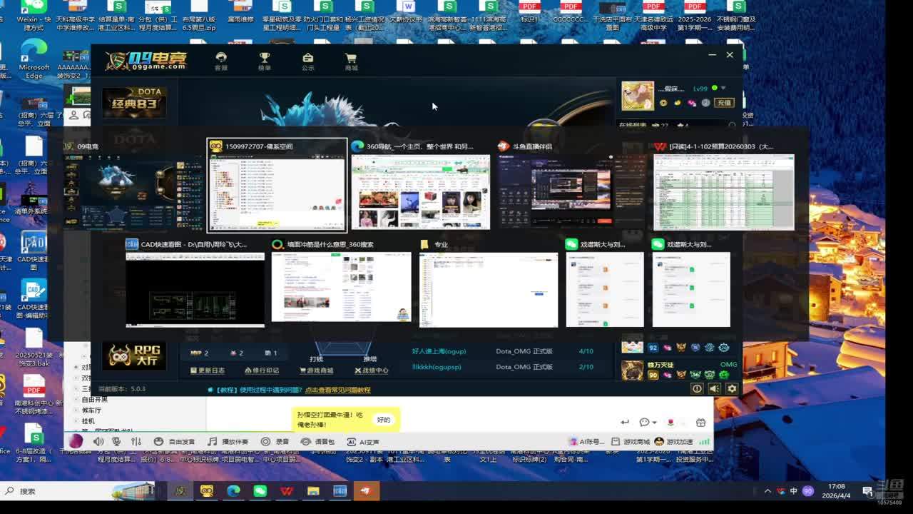Toggle sound icon beside settings gear
The height and width of the screenshot is (514, 913).
[715, 388]
